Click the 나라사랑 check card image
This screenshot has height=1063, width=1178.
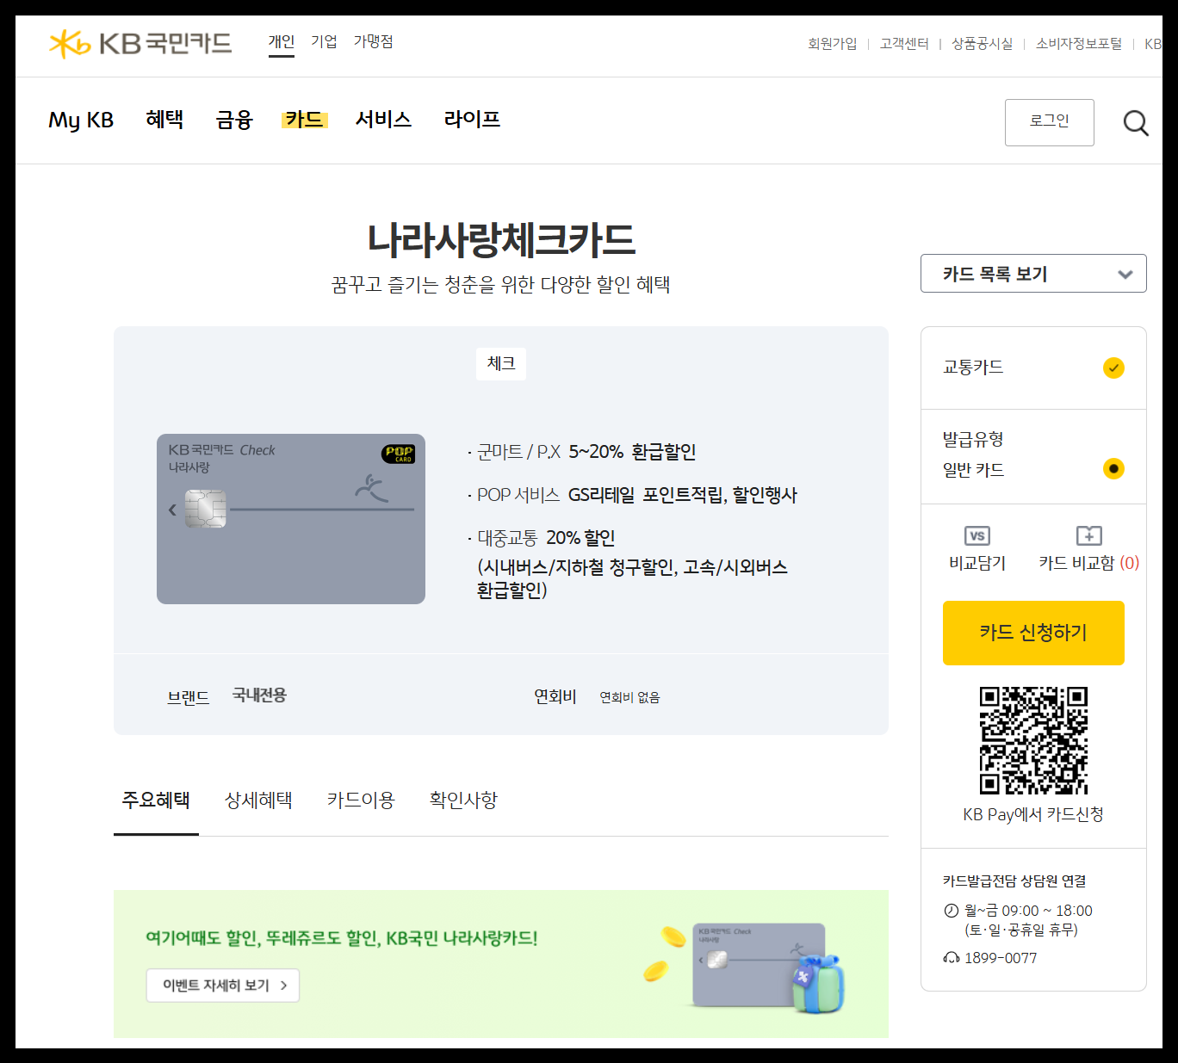click(291, 519)
